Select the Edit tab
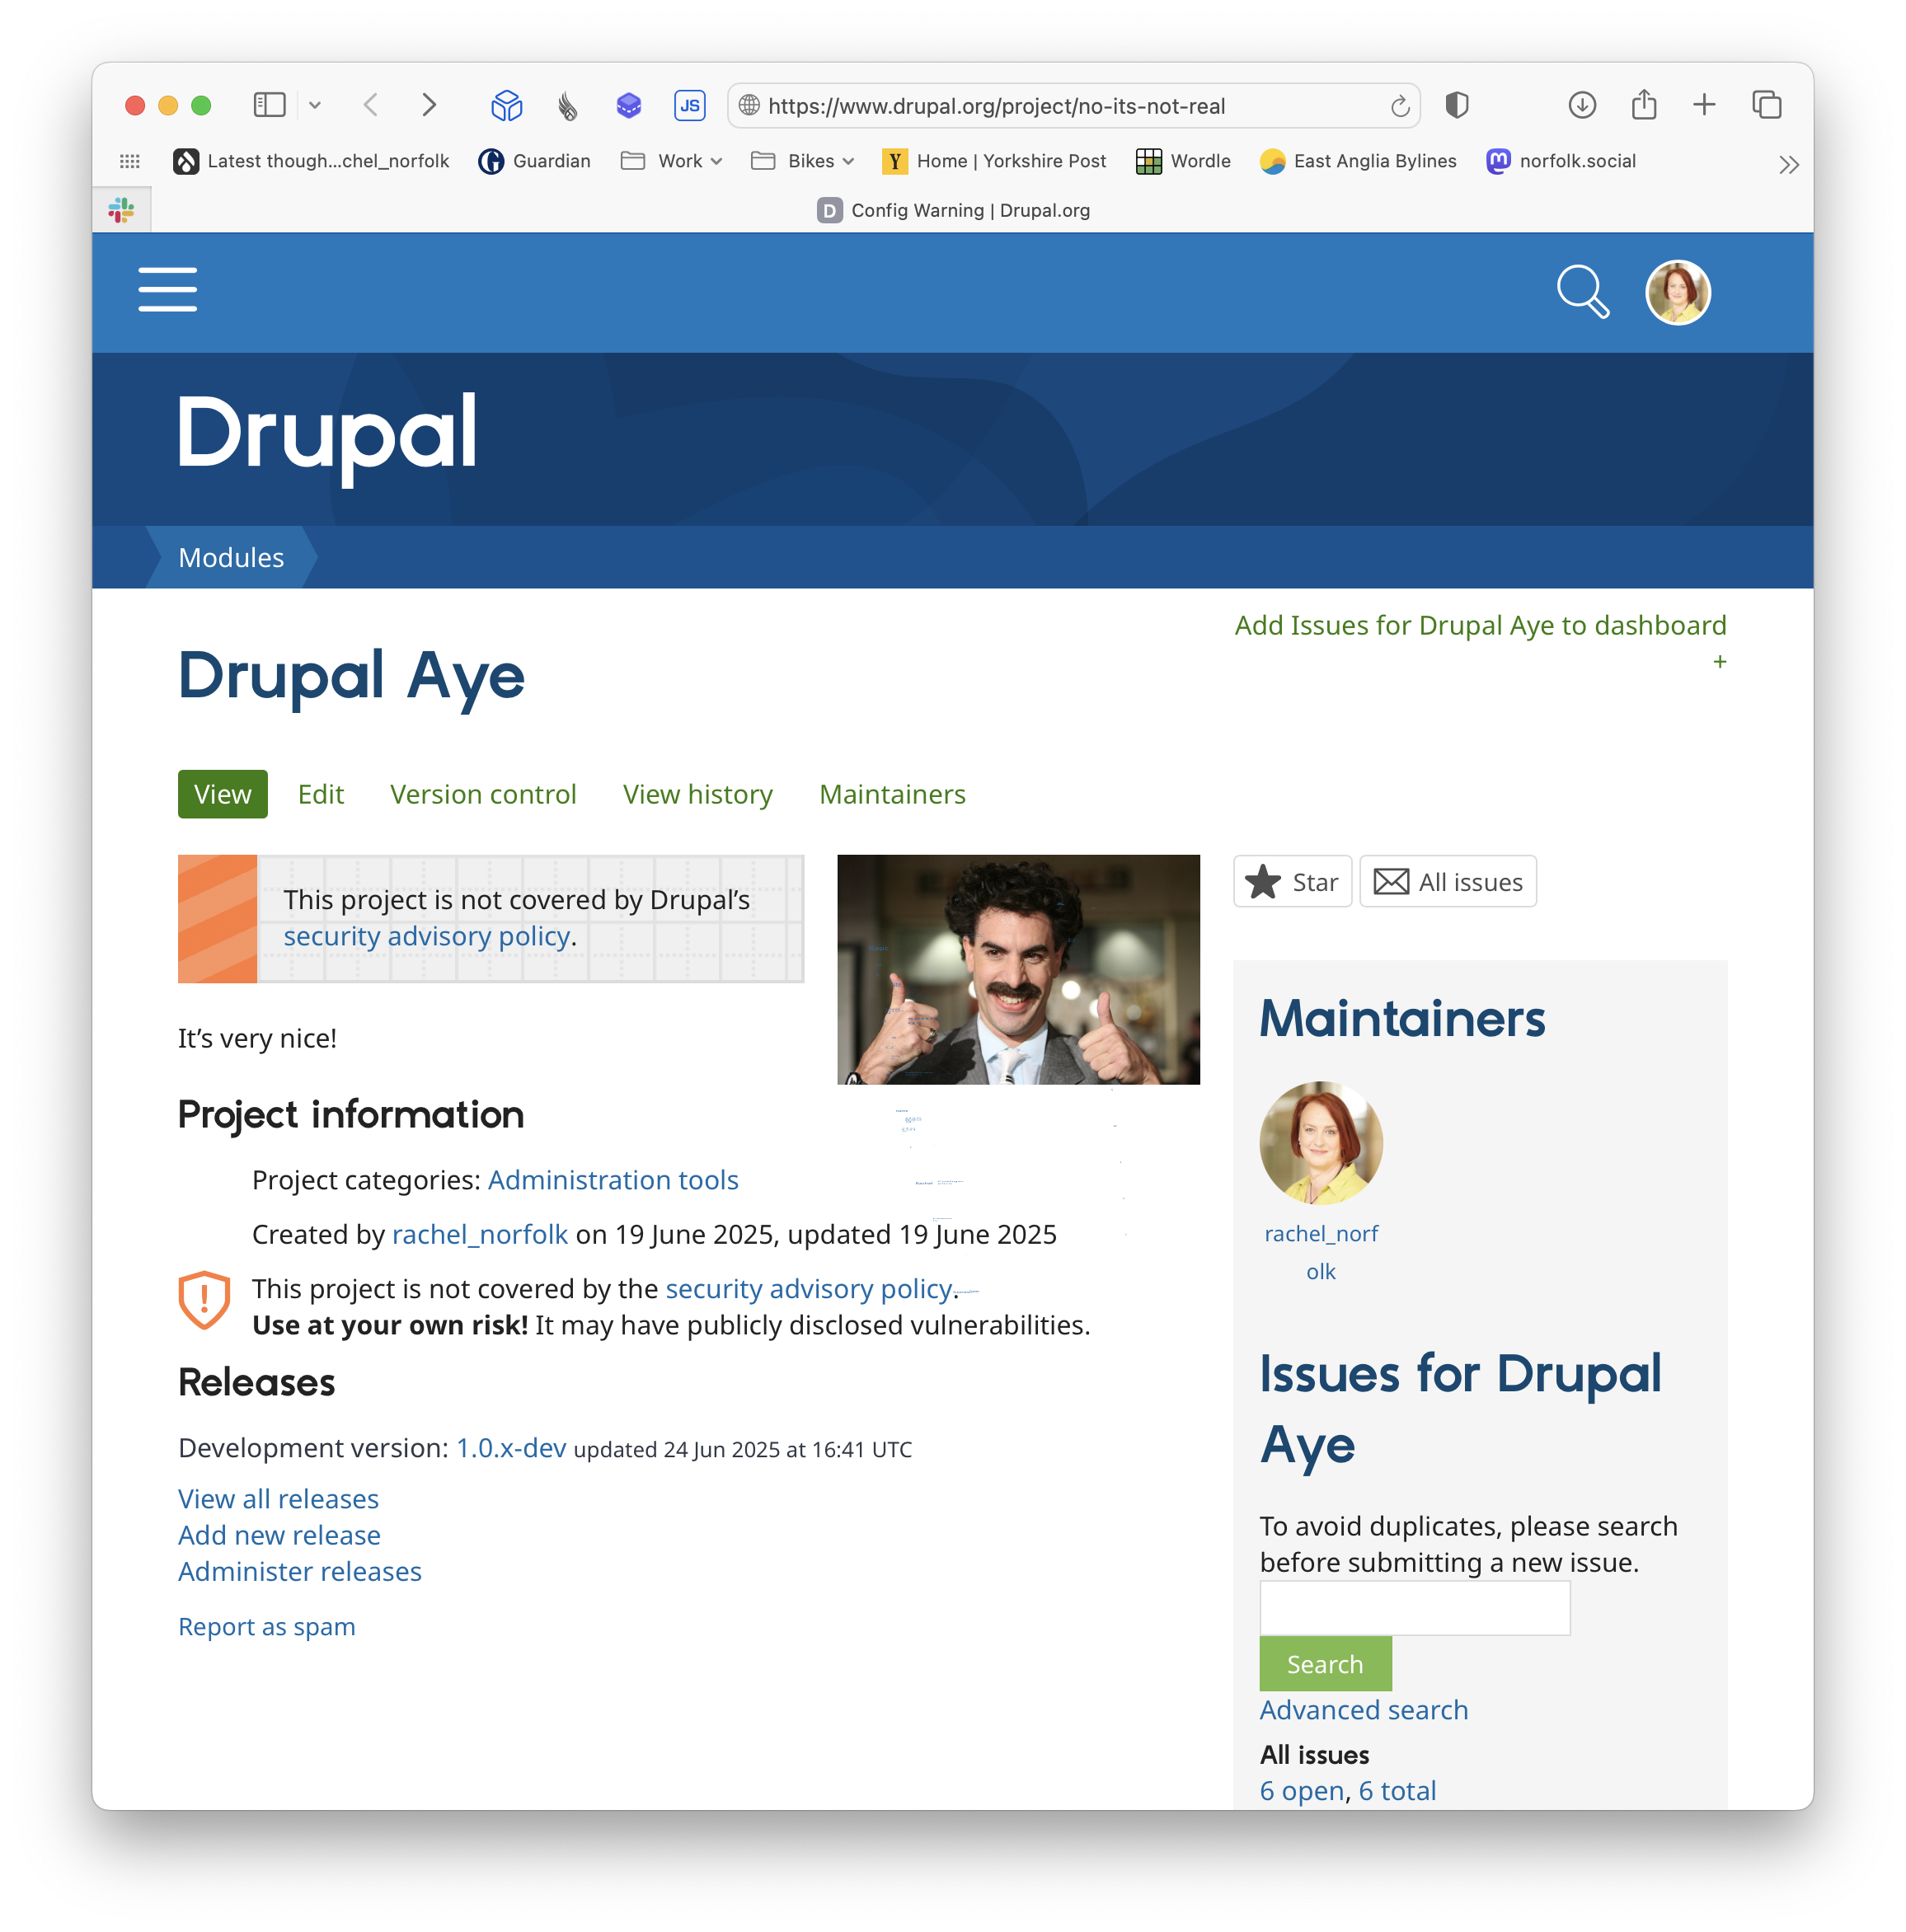This screenshot has width=1906, height=1932. click(320, 794)
